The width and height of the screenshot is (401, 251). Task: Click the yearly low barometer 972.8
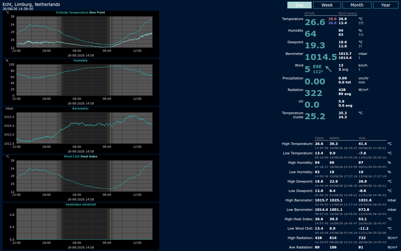(364, 210)
